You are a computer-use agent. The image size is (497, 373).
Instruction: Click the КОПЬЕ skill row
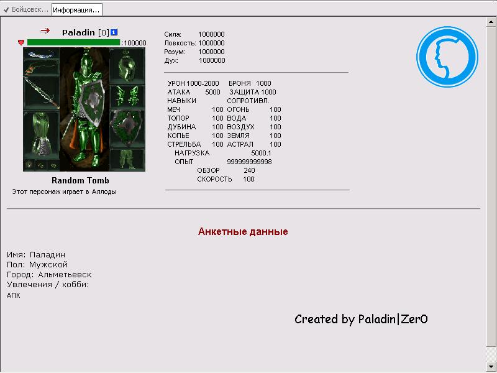pyautogui.click(x=195, y=136)
